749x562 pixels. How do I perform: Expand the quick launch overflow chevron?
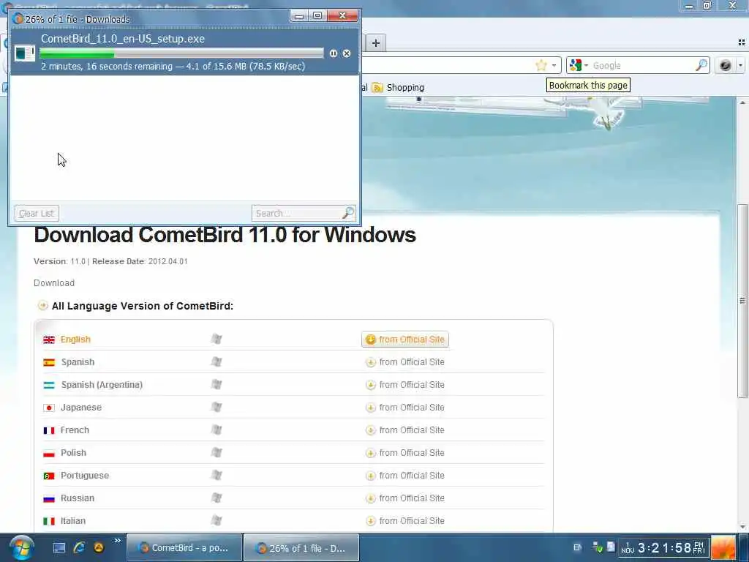[x=118, y=541]
